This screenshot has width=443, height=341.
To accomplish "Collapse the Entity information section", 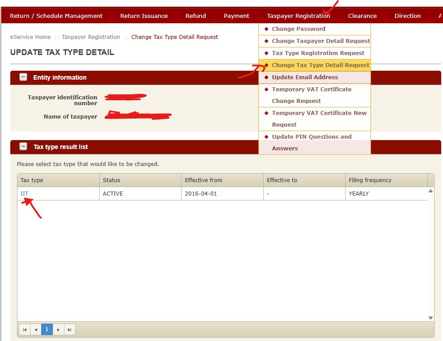I will click(x=23, y=77).
